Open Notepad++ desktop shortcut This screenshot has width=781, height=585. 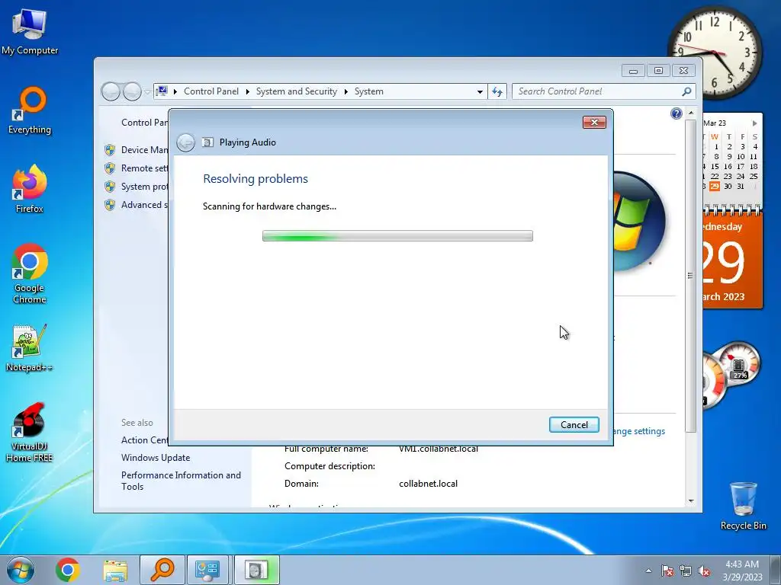pos(30,347)
